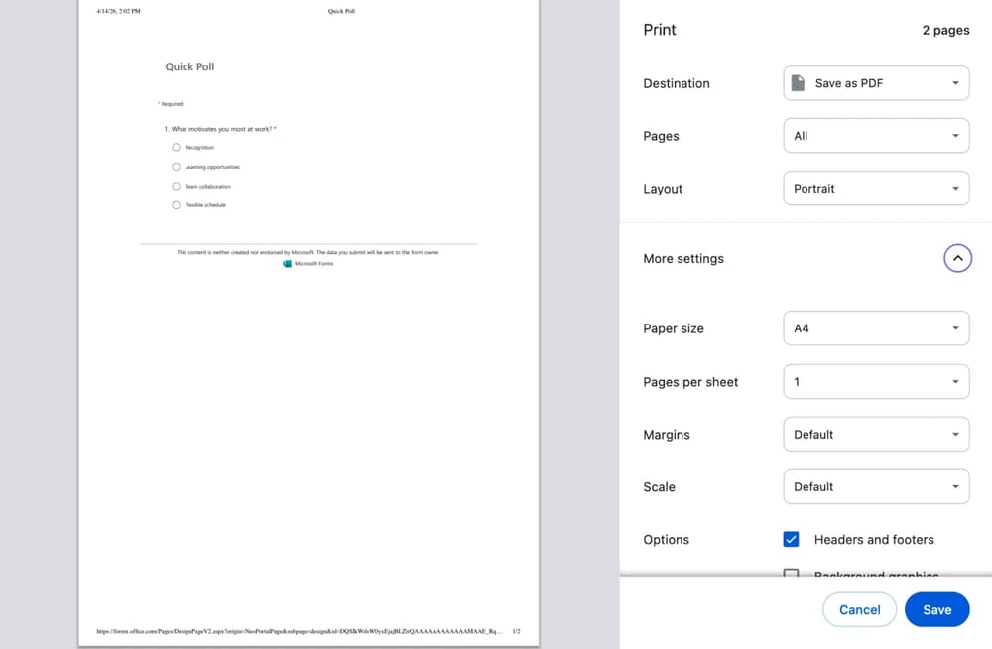Uncheck the Headers and footers checkbox
This screenshot has width=992, height=649.
pyautogui.click(x=791, y=539)
